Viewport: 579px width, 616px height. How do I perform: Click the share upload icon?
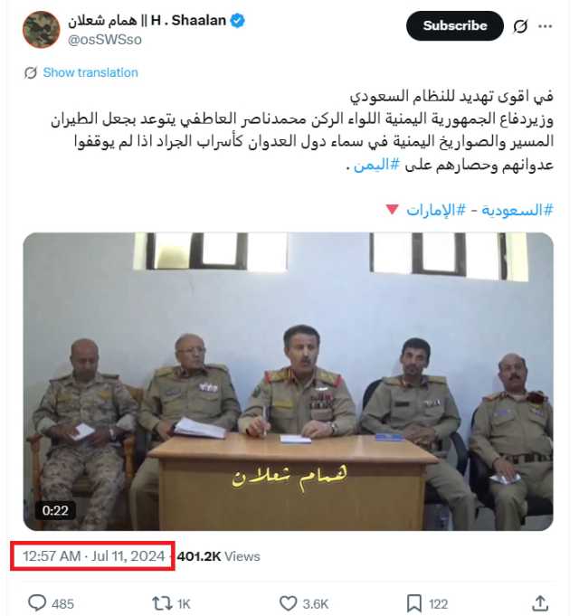(x=540, y=603)
